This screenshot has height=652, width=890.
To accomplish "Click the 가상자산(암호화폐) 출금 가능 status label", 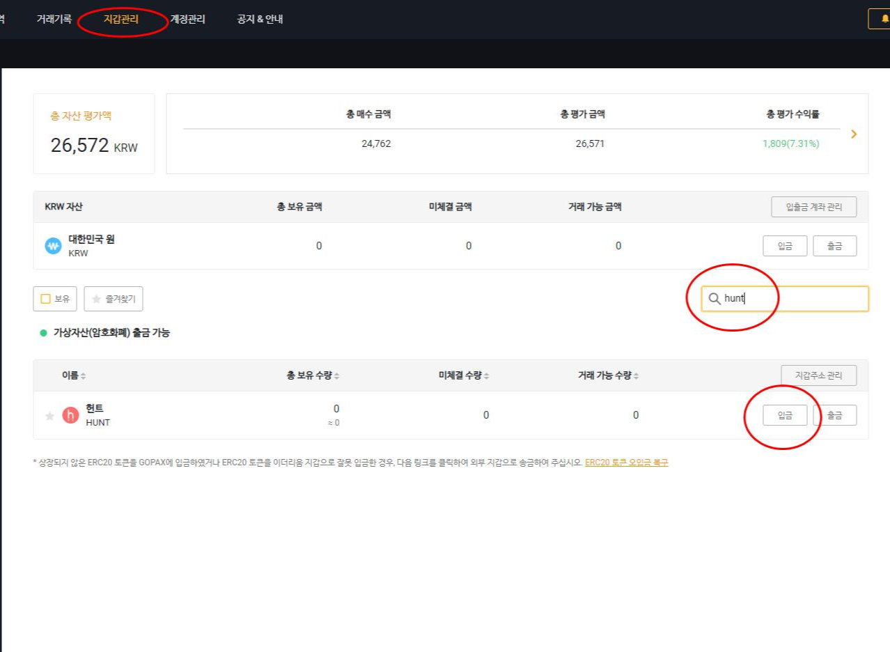I will point(111,333).
